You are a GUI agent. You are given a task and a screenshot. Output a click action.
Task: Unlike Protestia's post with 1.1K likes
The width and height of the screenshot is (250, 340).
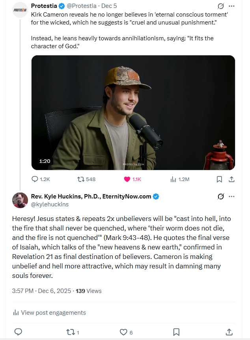[127, 179]
